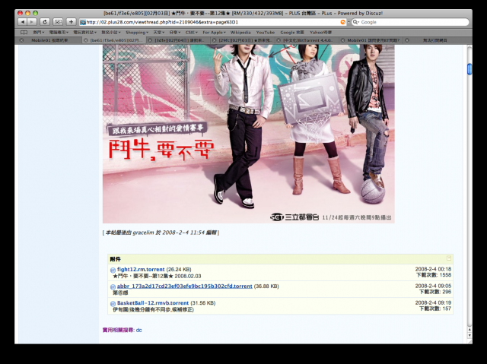Download abbr_173a2d17cd23ef03efe9bc195b302cfd.torrent attachment
The height and width of the screenshot is (364, 487).
click(184, 286)
